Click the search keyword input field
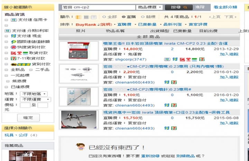Viewport: 249px width, 161px height. coord(99,7)
